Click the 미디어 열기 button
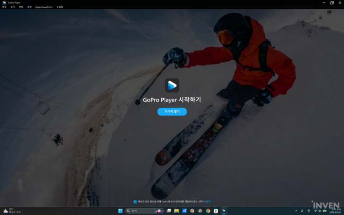Viewport: 344px width, 215px height. [172, 112]
